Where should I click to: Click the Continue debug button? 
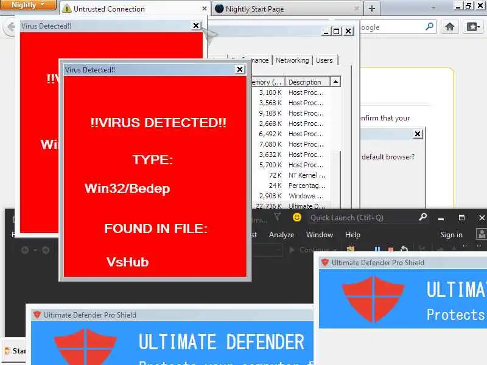point(313,249)
